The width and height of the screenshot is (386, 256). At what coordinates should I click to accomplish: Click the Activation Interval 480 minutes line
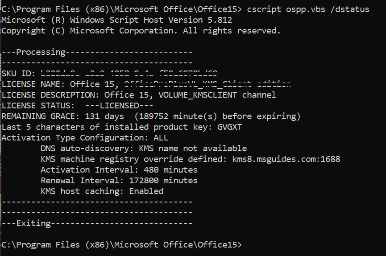[119, 170]
